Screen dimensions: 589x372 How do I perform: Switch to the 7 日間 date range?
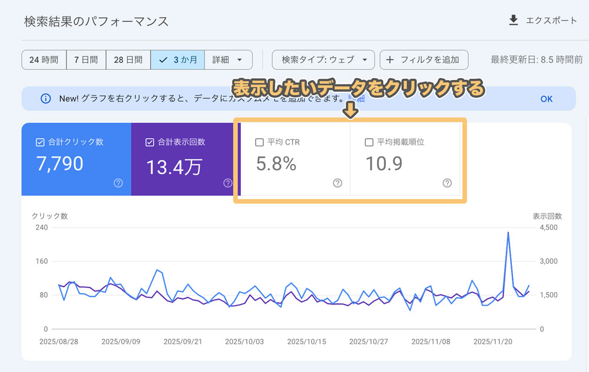point(86,60)
